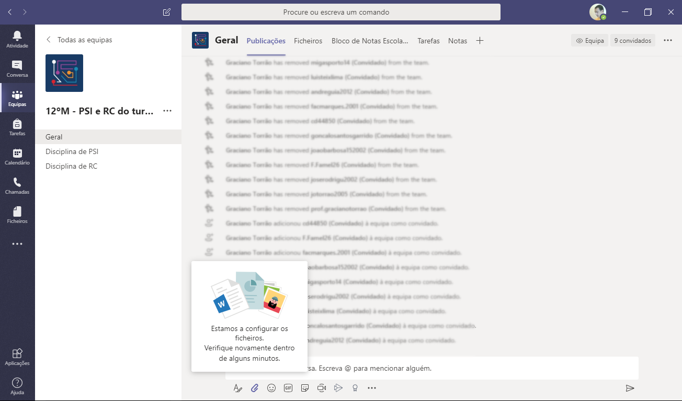Open channel options via top-right ellipsis
Screen dimensions: 682x401
668,40
